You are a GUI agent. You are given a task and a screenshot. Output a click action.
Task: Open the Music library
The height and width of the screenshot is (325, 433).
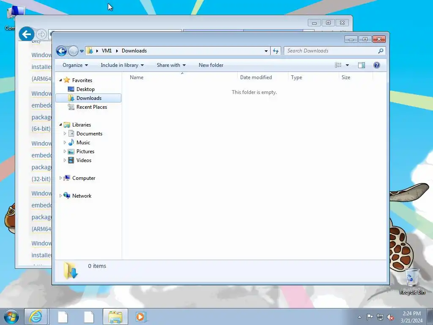[83, 142]
